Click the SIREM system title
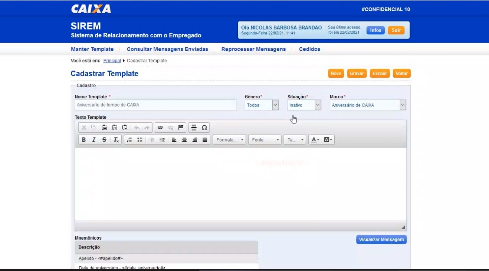The height and width of the screenshot is (271, 489). coord(86,26)
